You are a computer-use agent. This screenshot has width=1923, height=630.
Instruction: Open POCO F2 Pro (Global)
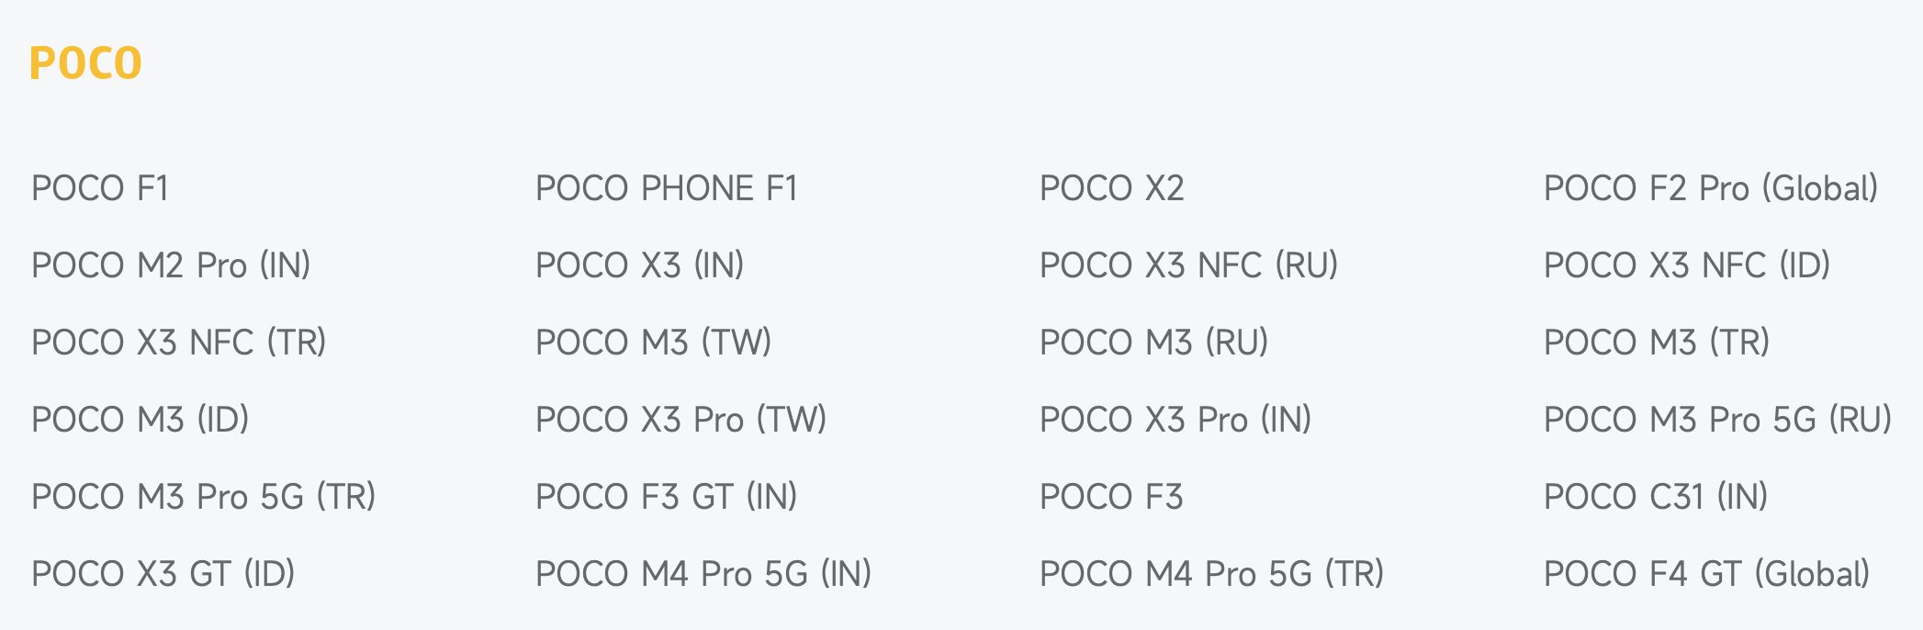[x=1711, y=188]
